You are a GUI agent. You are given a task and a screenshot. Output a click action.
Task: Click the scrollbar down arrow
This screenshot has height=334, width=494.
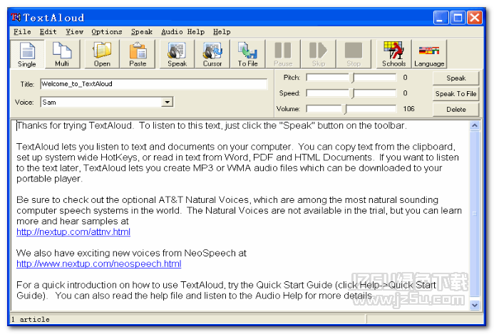point(475,305)
